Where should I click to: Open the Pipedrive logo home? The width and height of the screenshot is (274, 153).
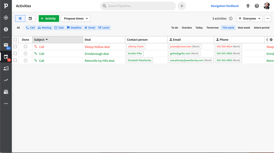click(x=6, y=6)
